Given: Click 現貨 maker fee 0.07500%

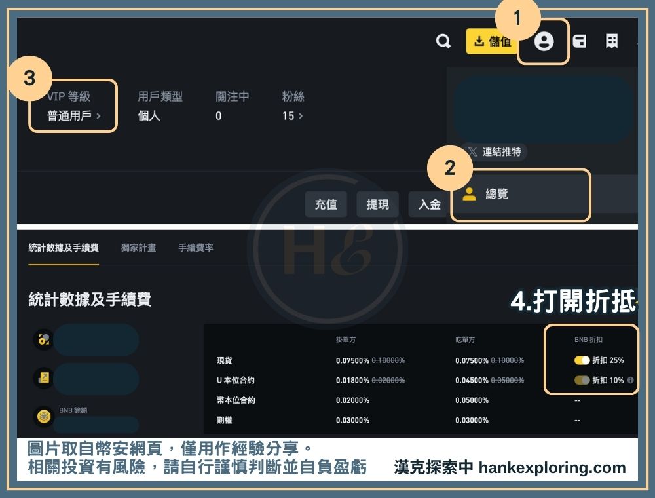Looking at the screenshot, I should [x=352, y=360].
